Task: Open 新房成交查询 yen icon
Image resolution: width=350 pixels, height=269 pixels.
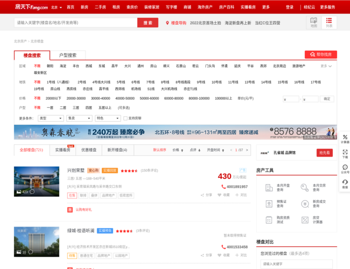Action: [x=305, y=204]
